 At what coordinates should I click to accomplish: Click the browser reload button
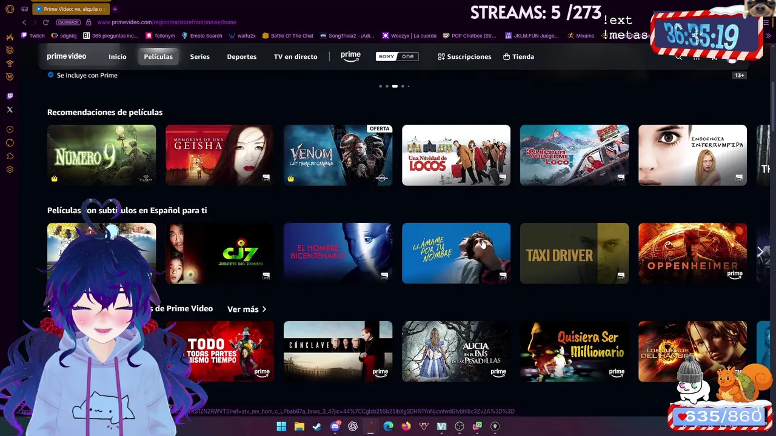point(45,22)
